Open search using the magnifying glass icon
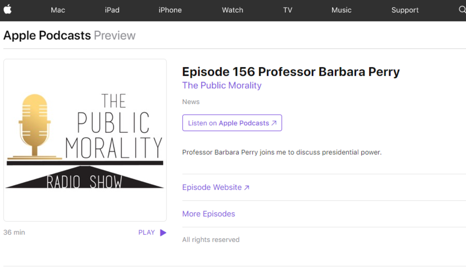The height and width of the screenshot is (269, 466). [462, 10]
